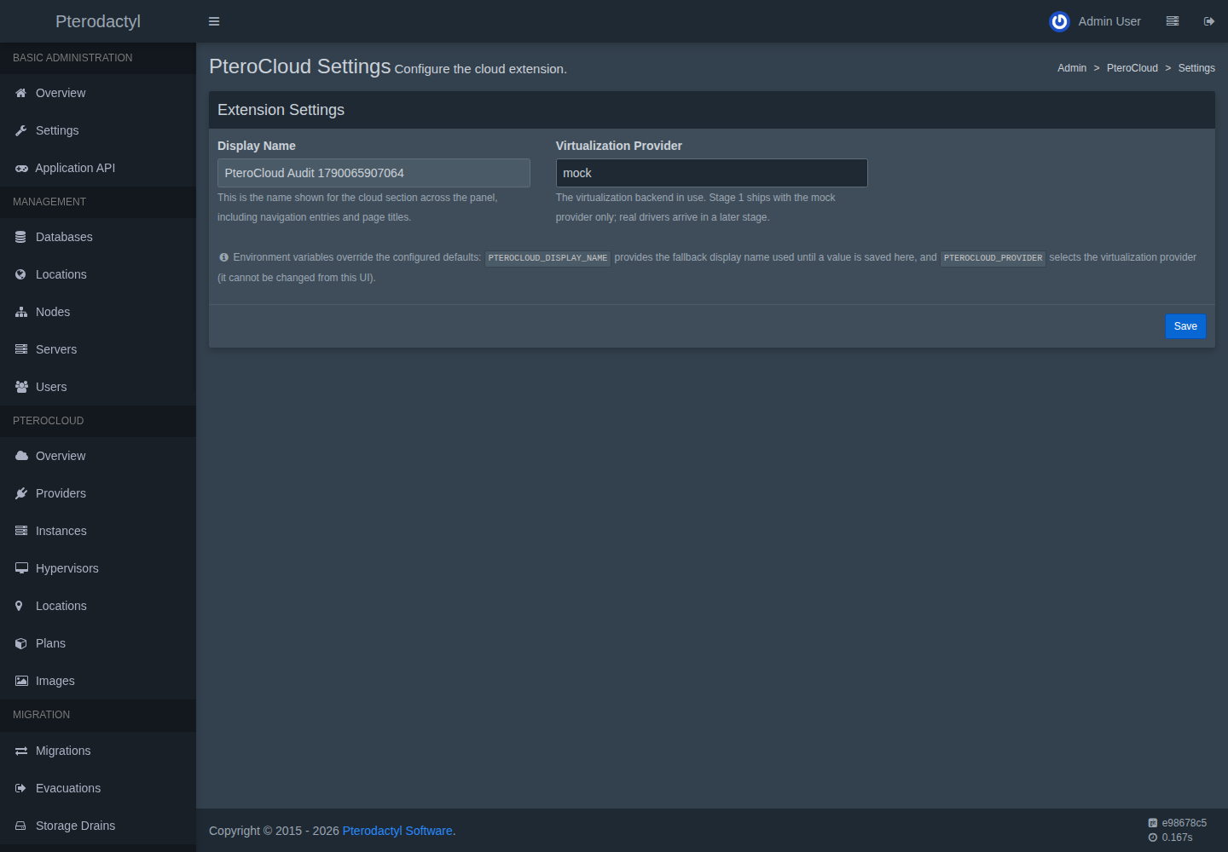The height and width of the screenshot is (852, 1228).
Task: Navigate to Databases
Action: click(98, 237)
